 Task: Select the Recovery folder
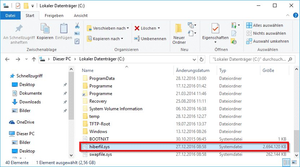pyautogui.click(x=98, y=101)
